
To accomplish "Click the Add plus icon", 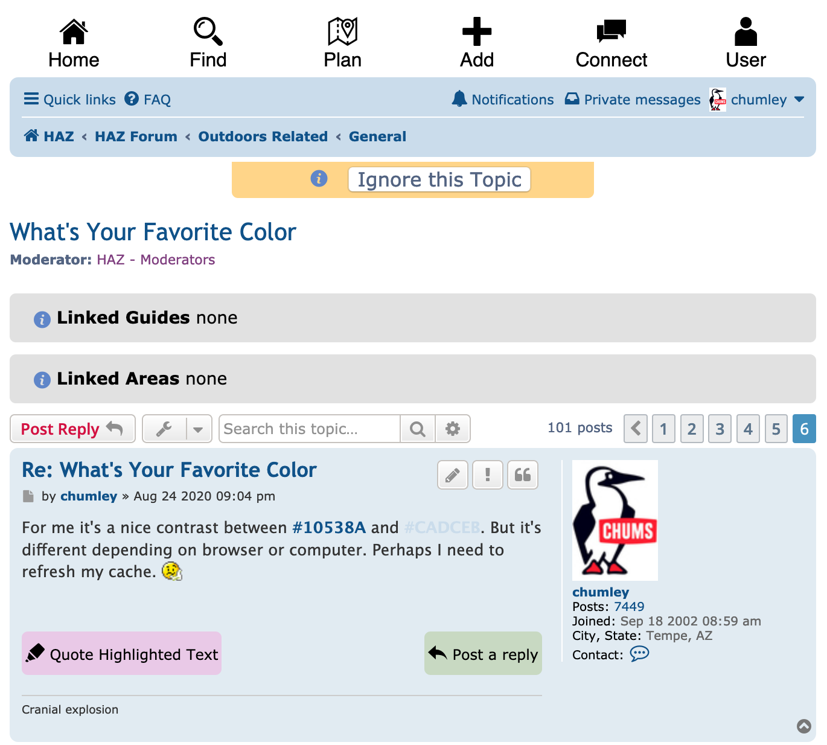I will point(476,32).
